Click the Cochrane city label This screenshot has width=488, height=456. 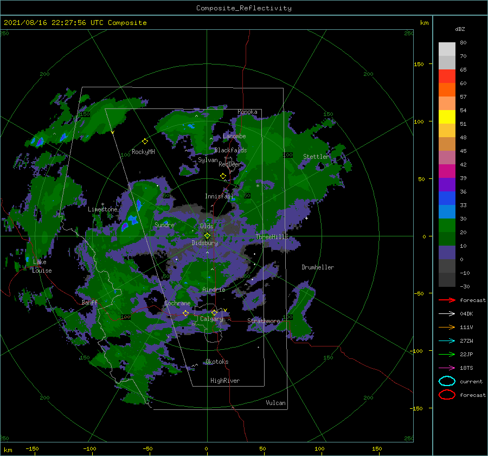pos(177,303)
